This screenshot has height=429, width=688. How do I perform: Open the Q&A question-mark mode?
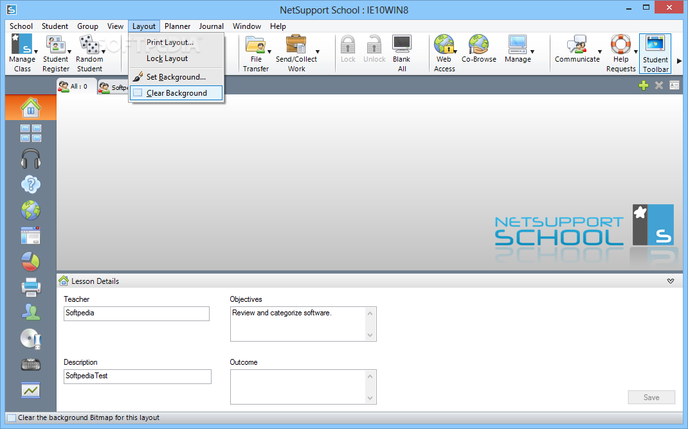(31, 184)
